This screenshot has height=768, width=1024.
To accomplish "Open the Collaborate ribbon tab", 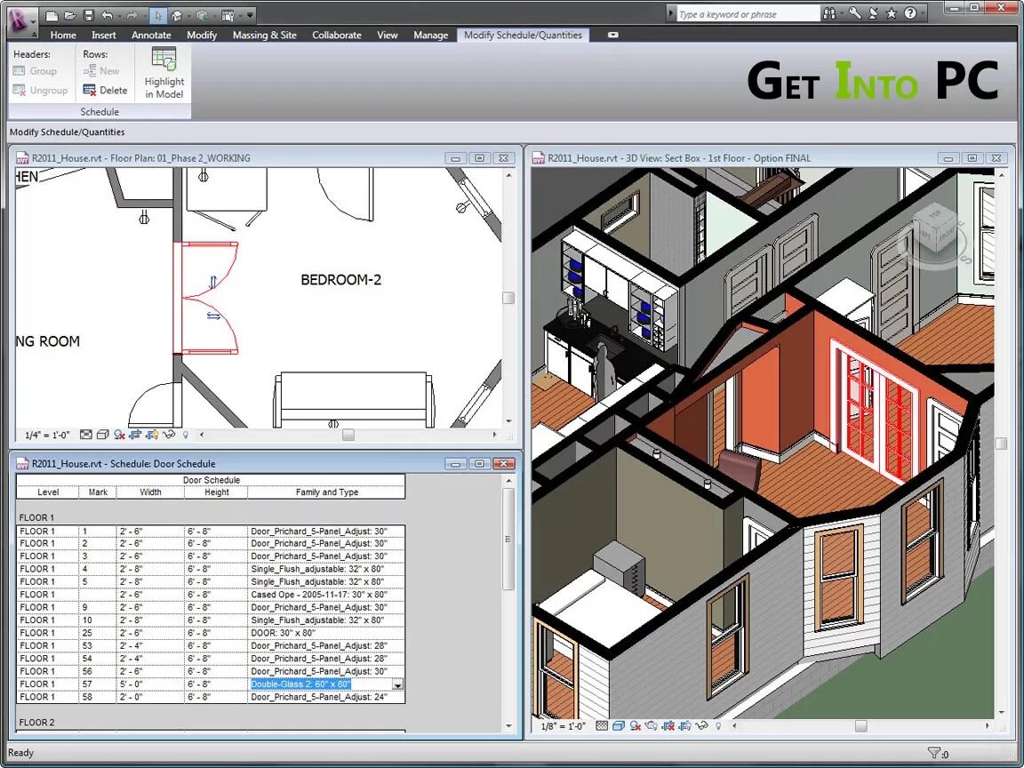I will (336, 36).
